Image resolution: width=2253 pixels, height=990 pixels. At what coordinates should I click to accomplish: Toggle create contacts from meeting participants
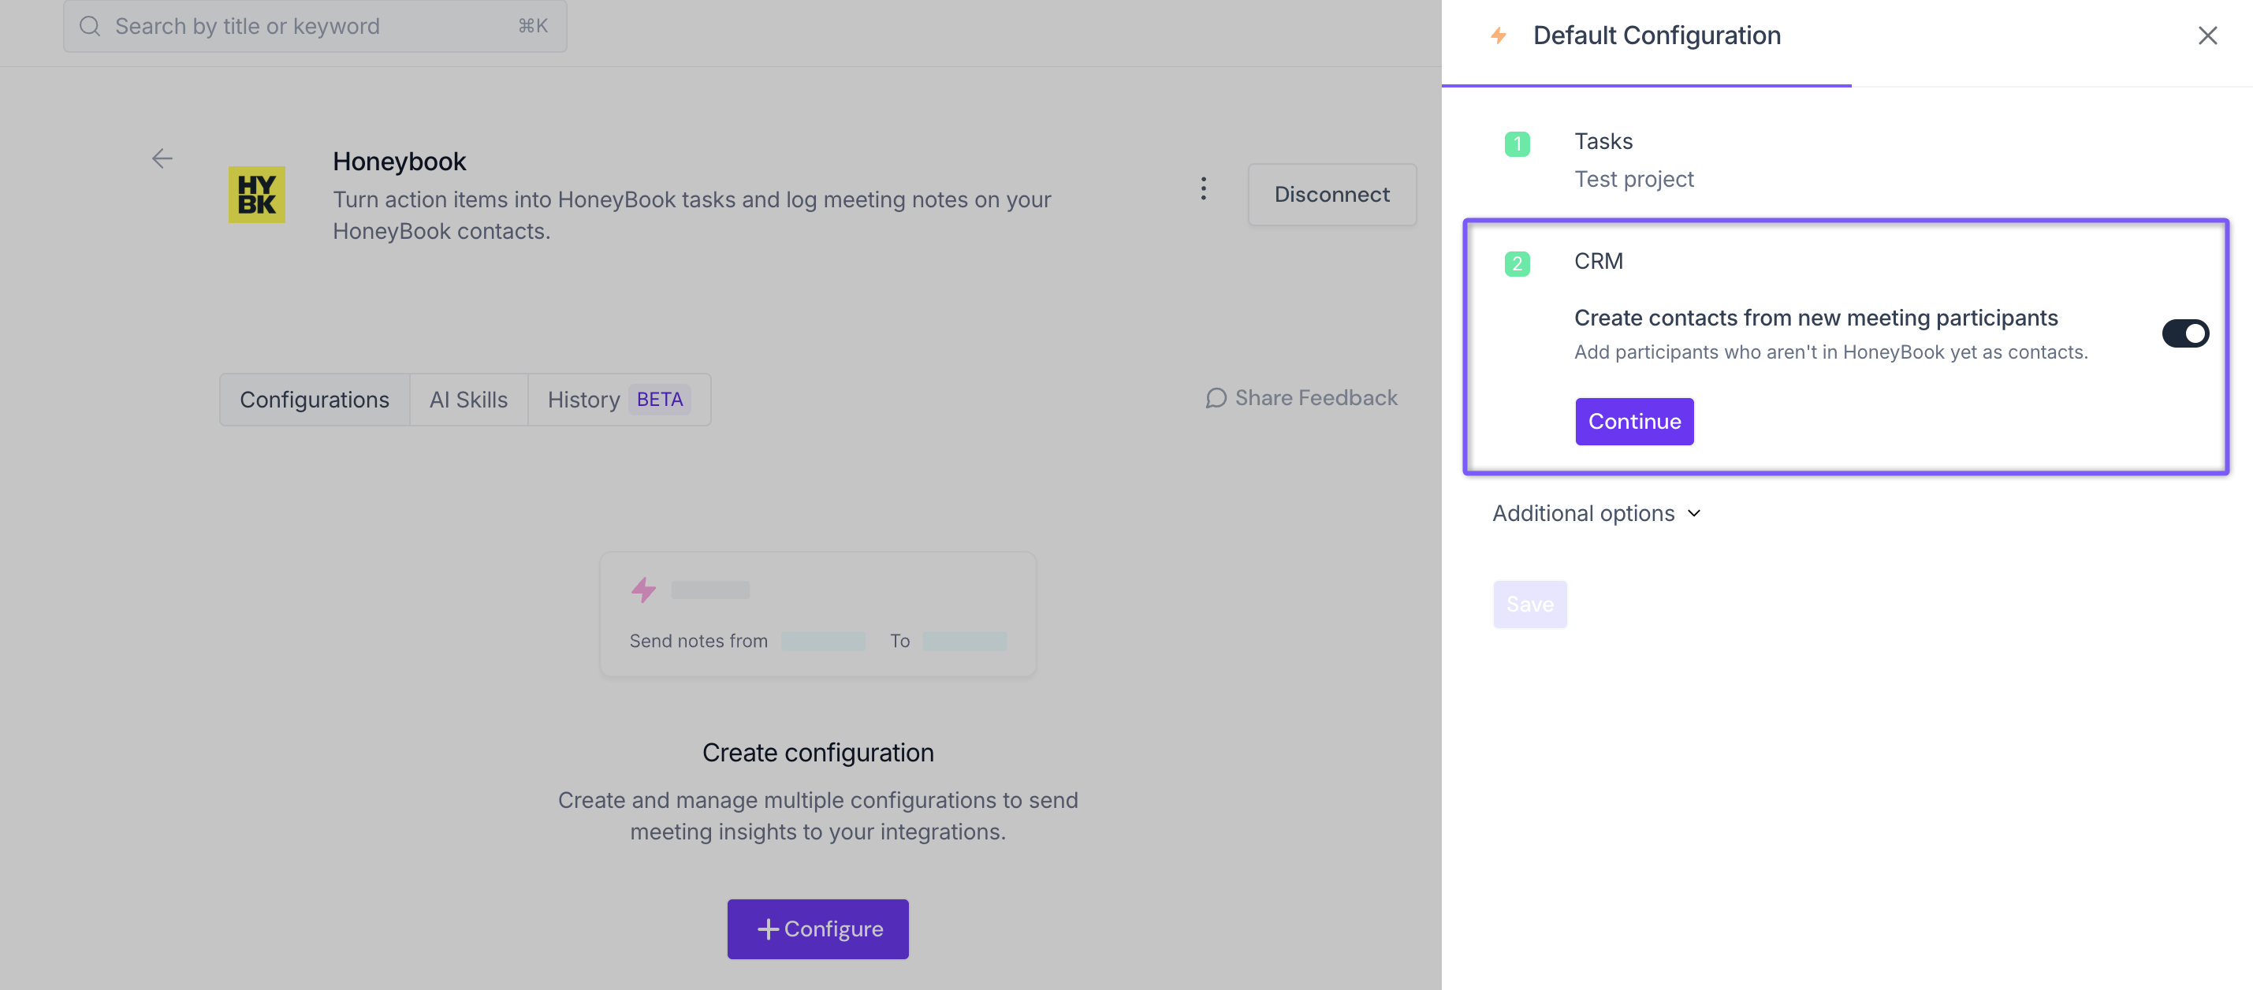(2184, 333)
